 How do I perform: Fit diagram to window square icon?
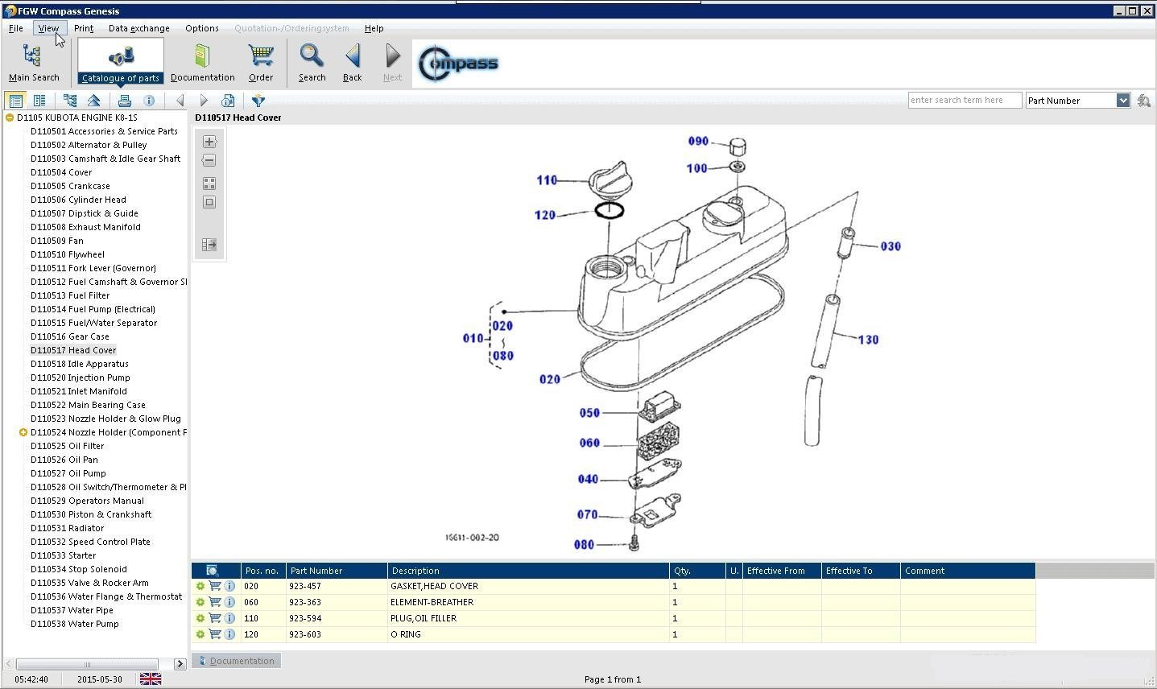click(209, 202)
